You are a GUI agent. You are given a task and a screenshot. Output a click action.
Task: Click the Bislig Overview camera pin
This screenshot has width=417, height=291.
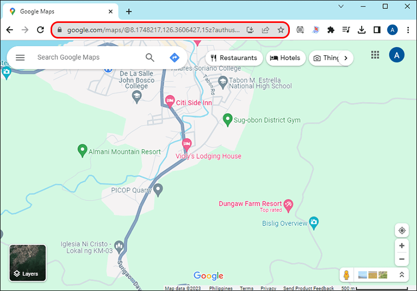pyautogui.click(x=314, y=222)
